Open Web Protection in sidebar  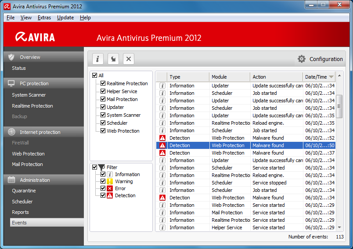pos(29,154)
